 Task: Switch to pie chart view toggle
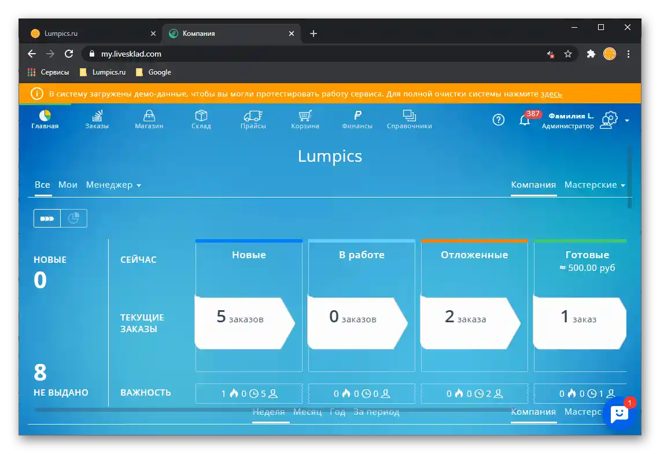[73, 218]
